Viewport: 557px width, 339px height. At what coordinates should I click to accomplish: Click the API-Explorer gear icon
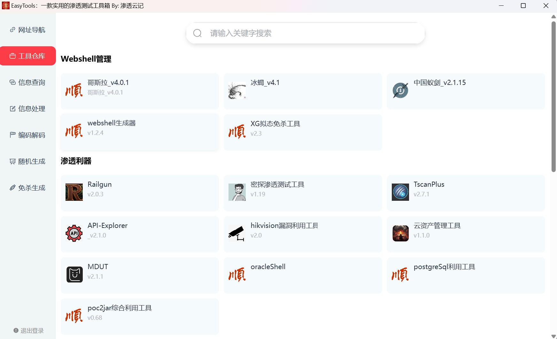[74, 233]
